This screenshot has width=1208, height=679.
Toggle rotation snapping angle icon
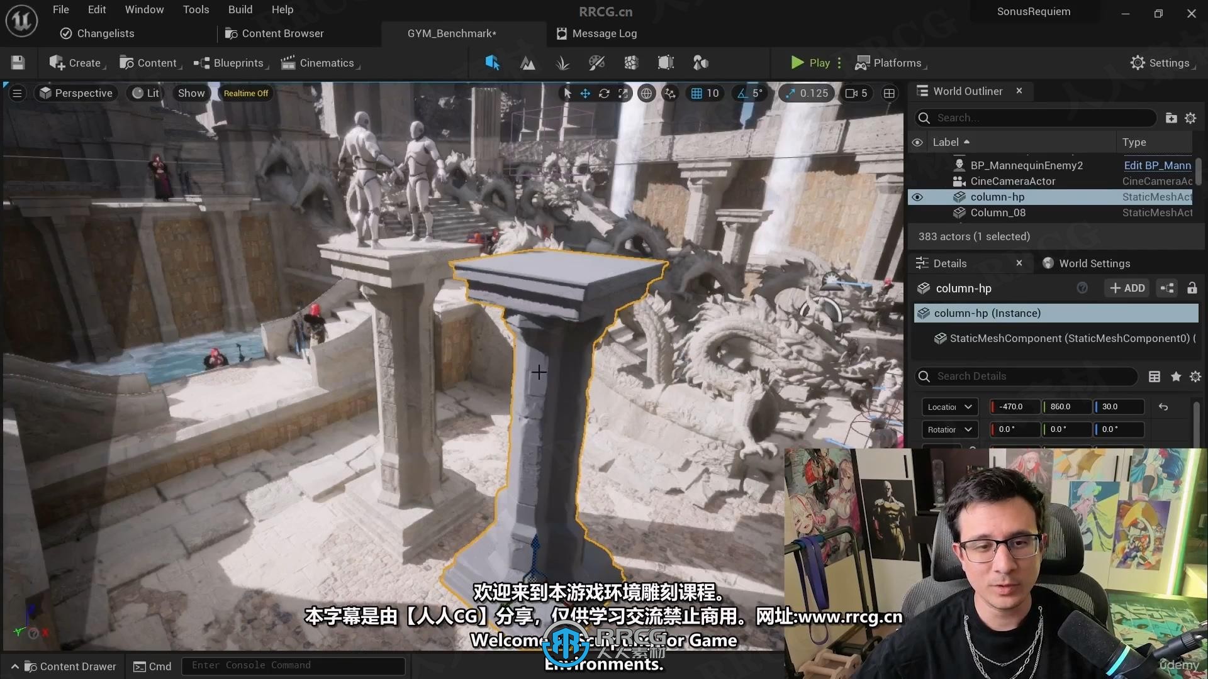[742, 93]
